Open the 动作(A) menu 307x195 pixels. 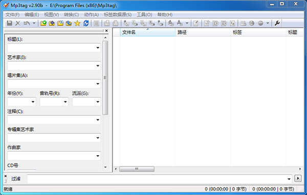click(91, 15)
